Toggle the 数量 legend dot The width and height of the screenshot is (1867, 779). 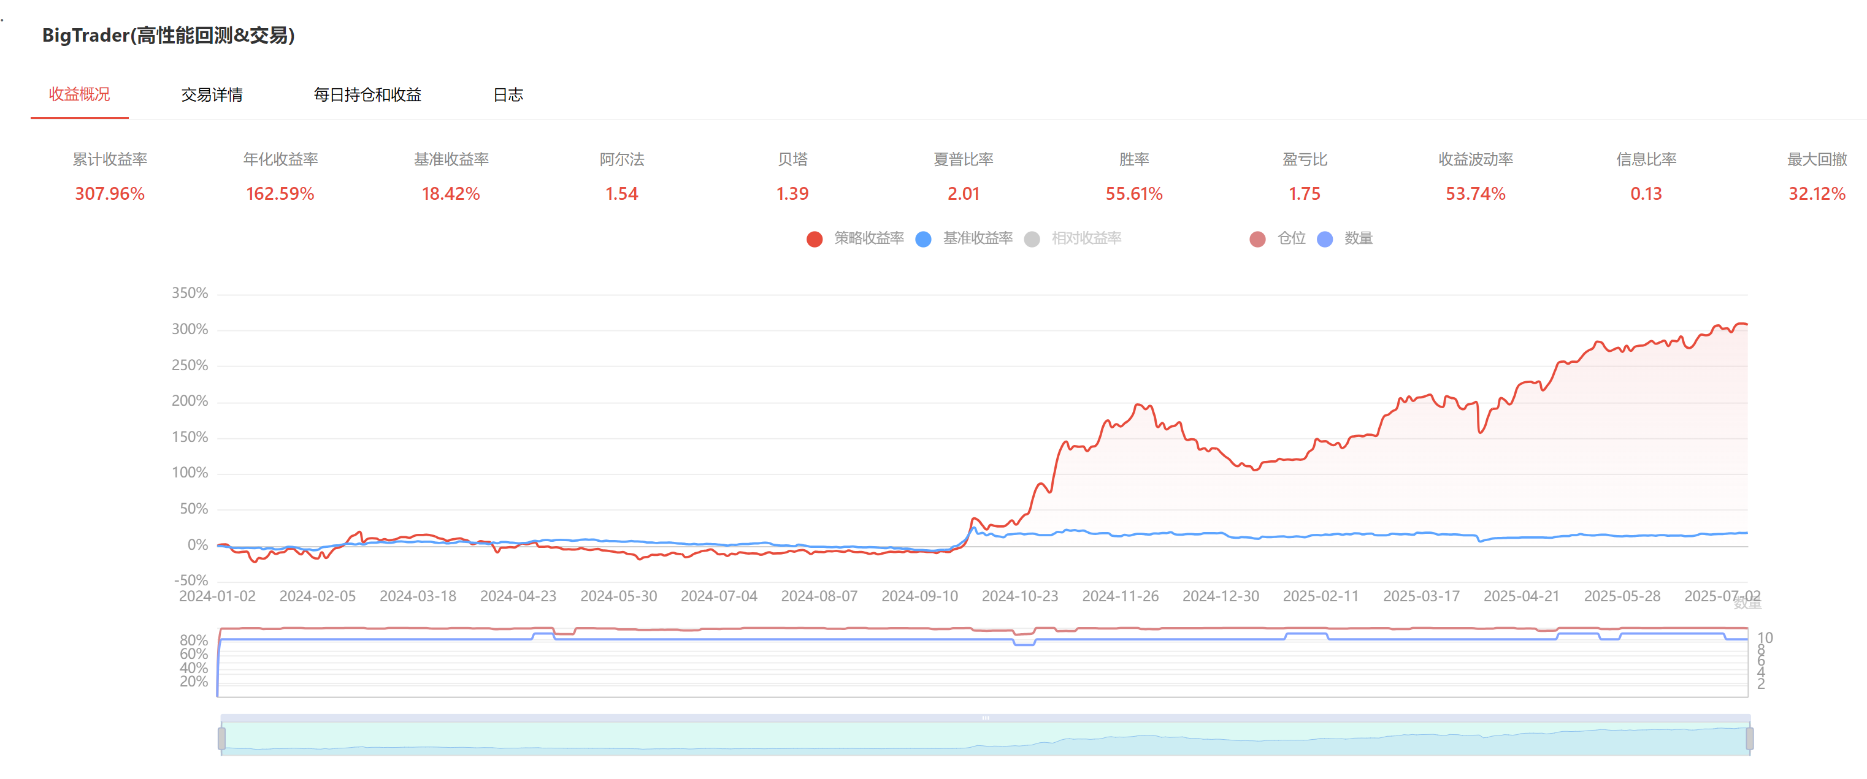click(1325, 240)
